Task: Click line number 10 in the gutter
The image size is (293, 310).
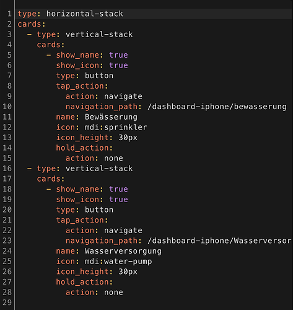Action: click(x=7, y=107)
